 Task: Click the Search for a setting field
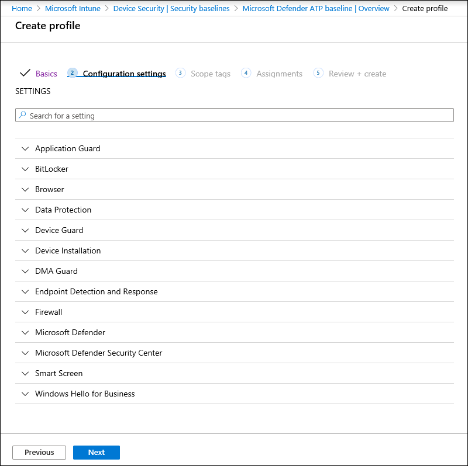click(x=234, y=116)
